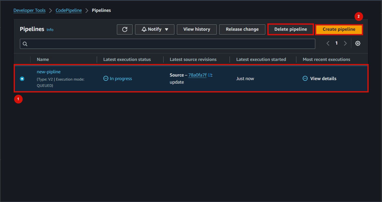
Task: Click Create pipeline button
Action: [339, 29]
